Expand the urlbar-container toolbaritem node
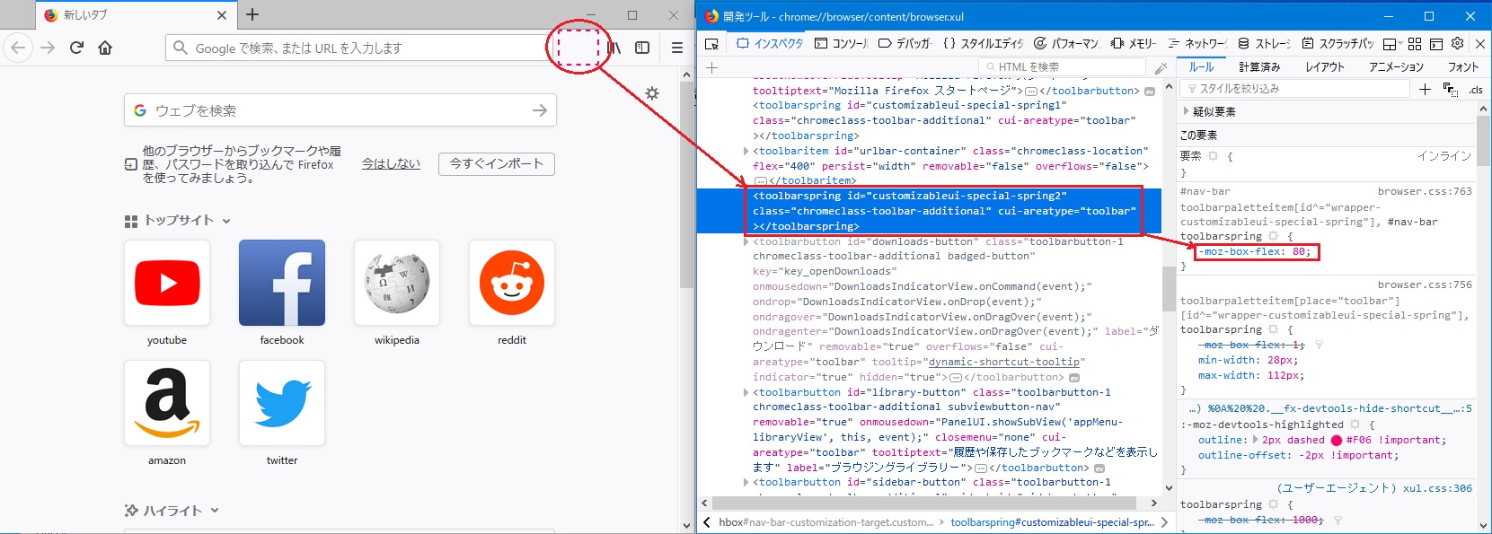1492x534 pixels. pyautogui.click(x=746, y=151)
